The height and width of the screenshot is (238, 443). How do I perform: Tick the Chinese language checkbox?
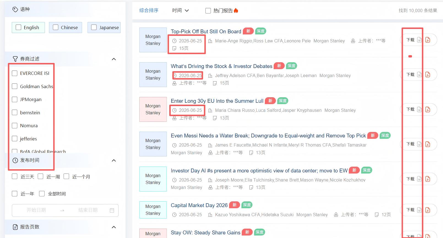click(x=56, y=27)
